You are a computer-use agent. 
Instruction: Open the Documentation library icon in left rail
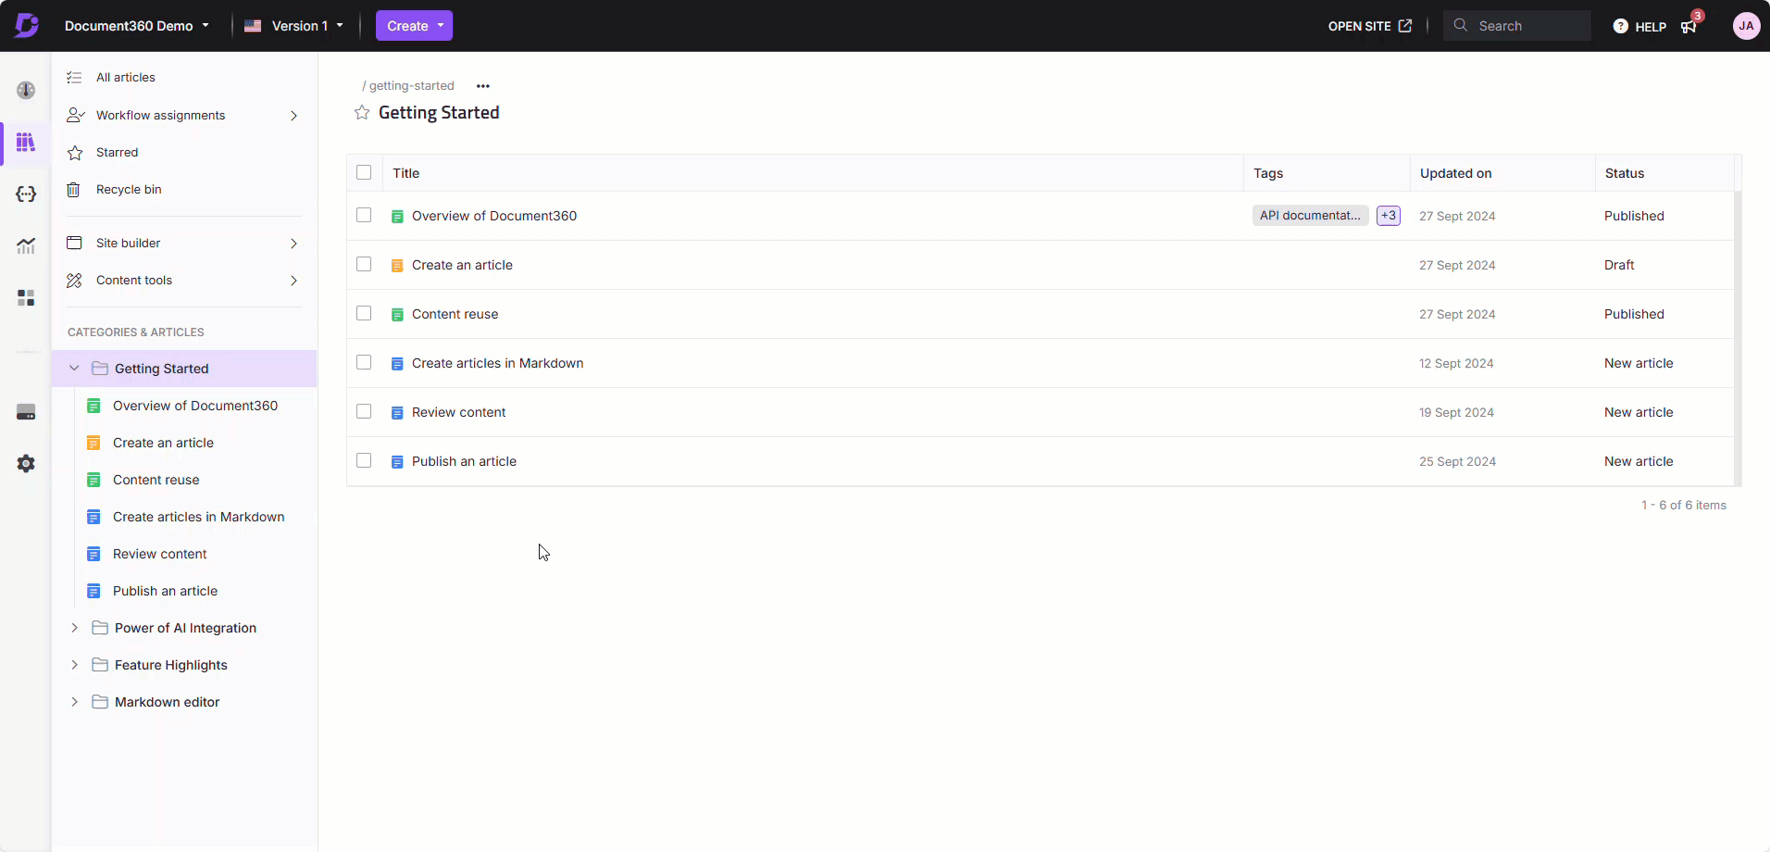[26, 142]
